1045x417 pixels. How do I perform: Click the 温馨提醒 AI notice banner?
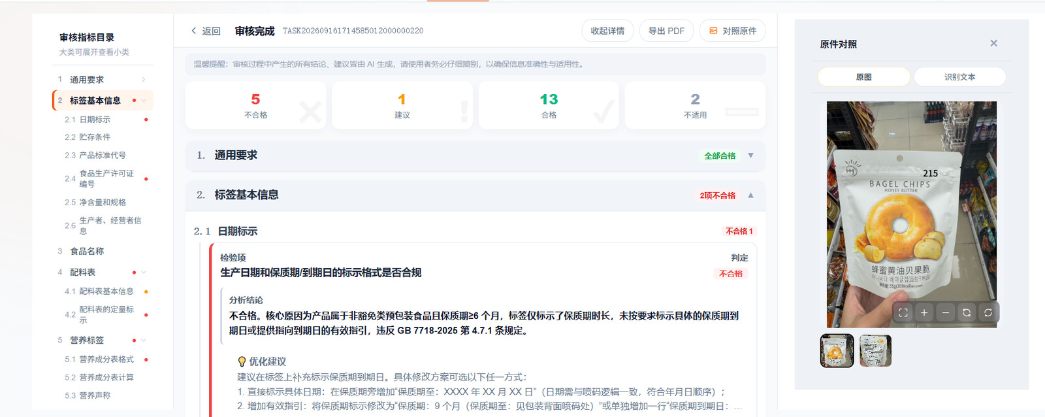click(475, 64)
